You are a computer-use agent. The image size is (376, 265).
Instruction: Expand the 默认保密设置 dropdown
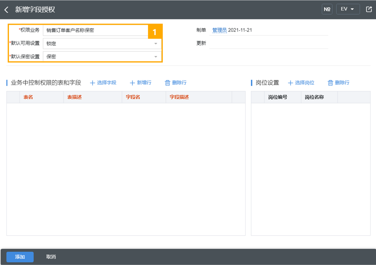pos(156,57)
